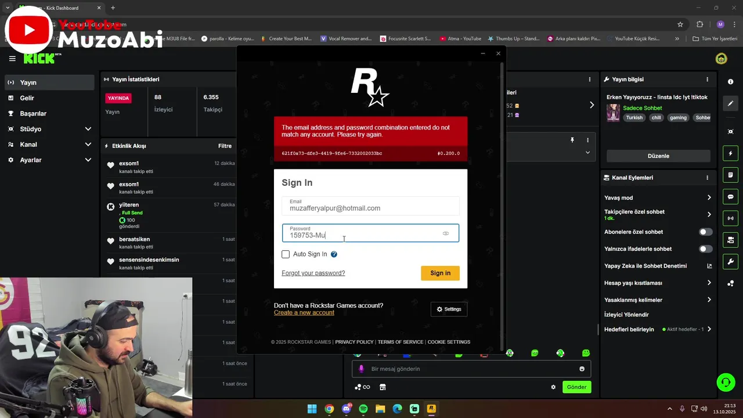This screenshot has width=743, height=418.
Task: Click the Sign in button
Action: coord(440,273)
